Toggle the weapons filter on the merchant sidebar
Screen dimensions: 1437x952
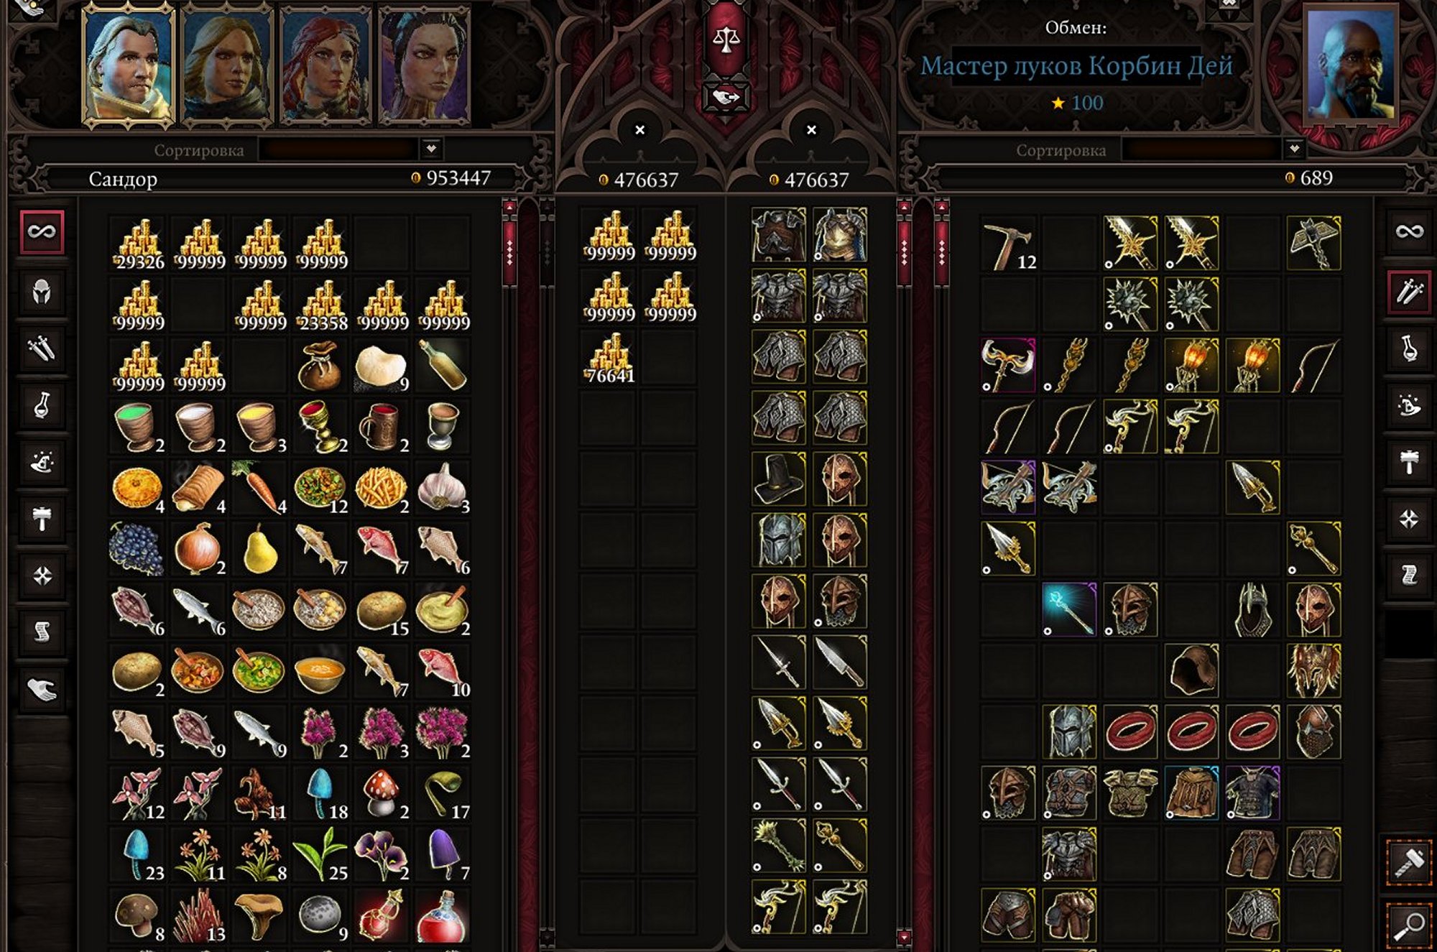pyautogui.click(x=1409, y=292)
